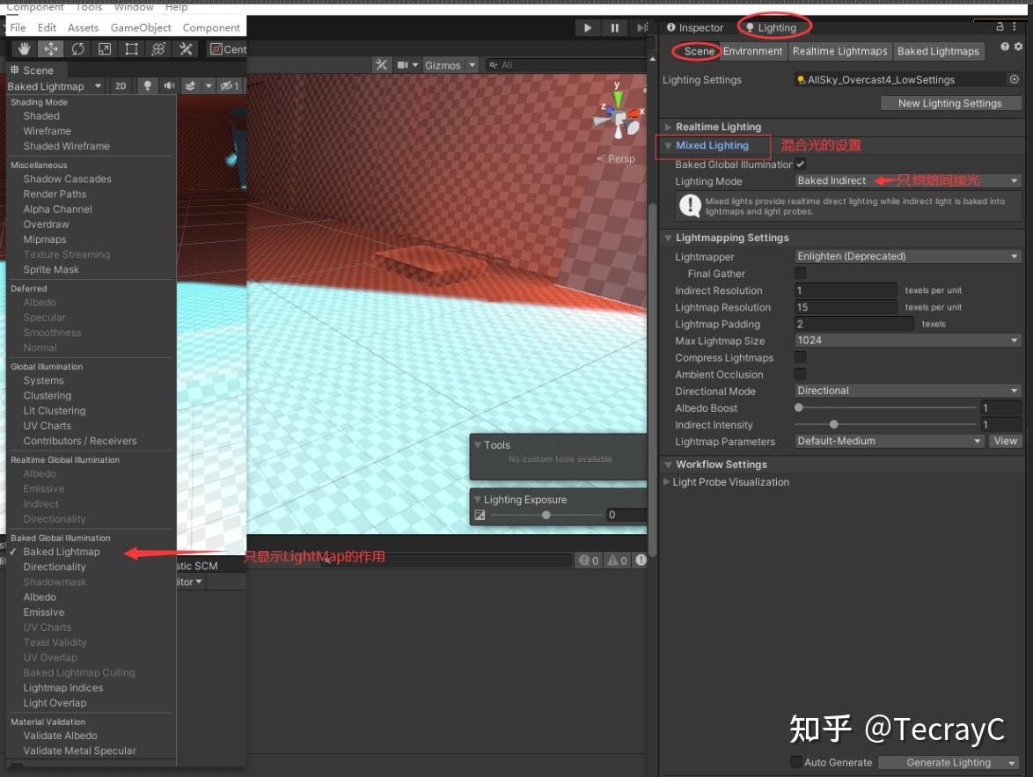The height and width of the screenshot is (777, 1033).
Task: Select the Hand tool in the toolbar
Action: coord(24,48)
